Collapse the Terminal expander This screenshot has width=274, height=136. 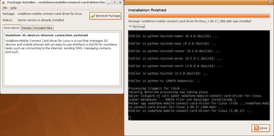tap(130, 27)
